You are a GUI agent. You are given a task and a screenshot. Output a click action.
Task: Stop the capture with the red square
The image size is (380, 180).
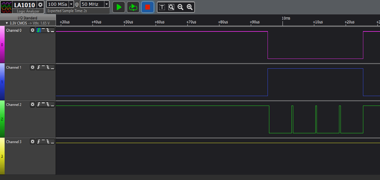[148, 7]
